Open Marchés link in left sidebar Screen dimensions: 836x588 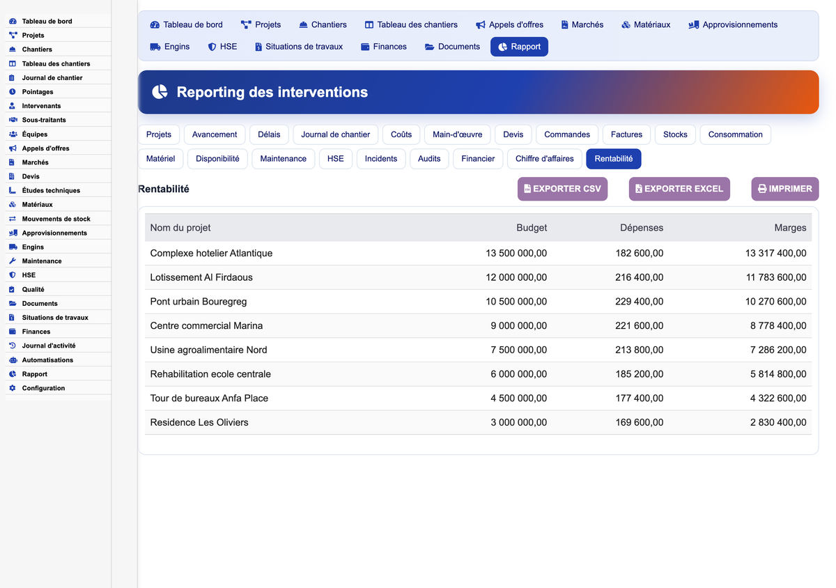pos(35,162)
